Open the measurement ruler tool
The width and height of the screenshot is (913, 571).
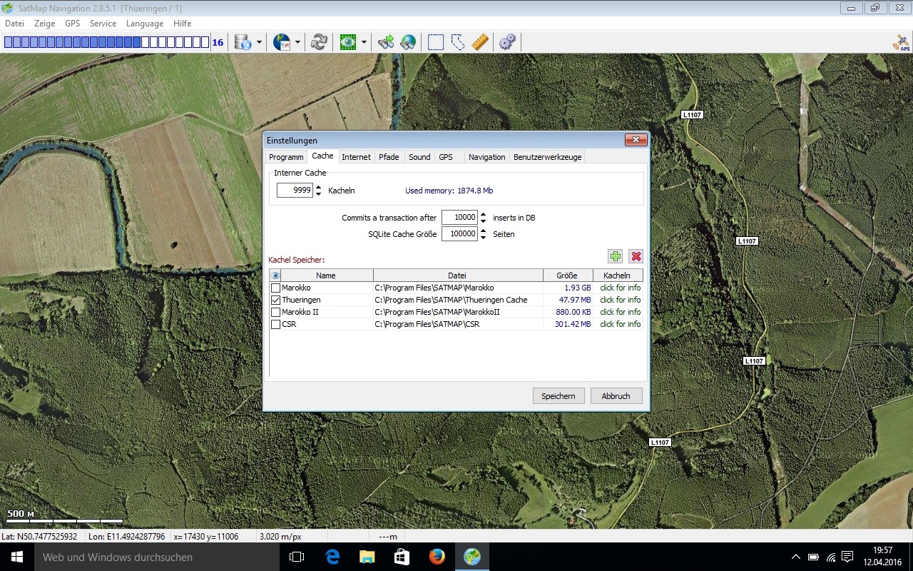tap(479, 42)
